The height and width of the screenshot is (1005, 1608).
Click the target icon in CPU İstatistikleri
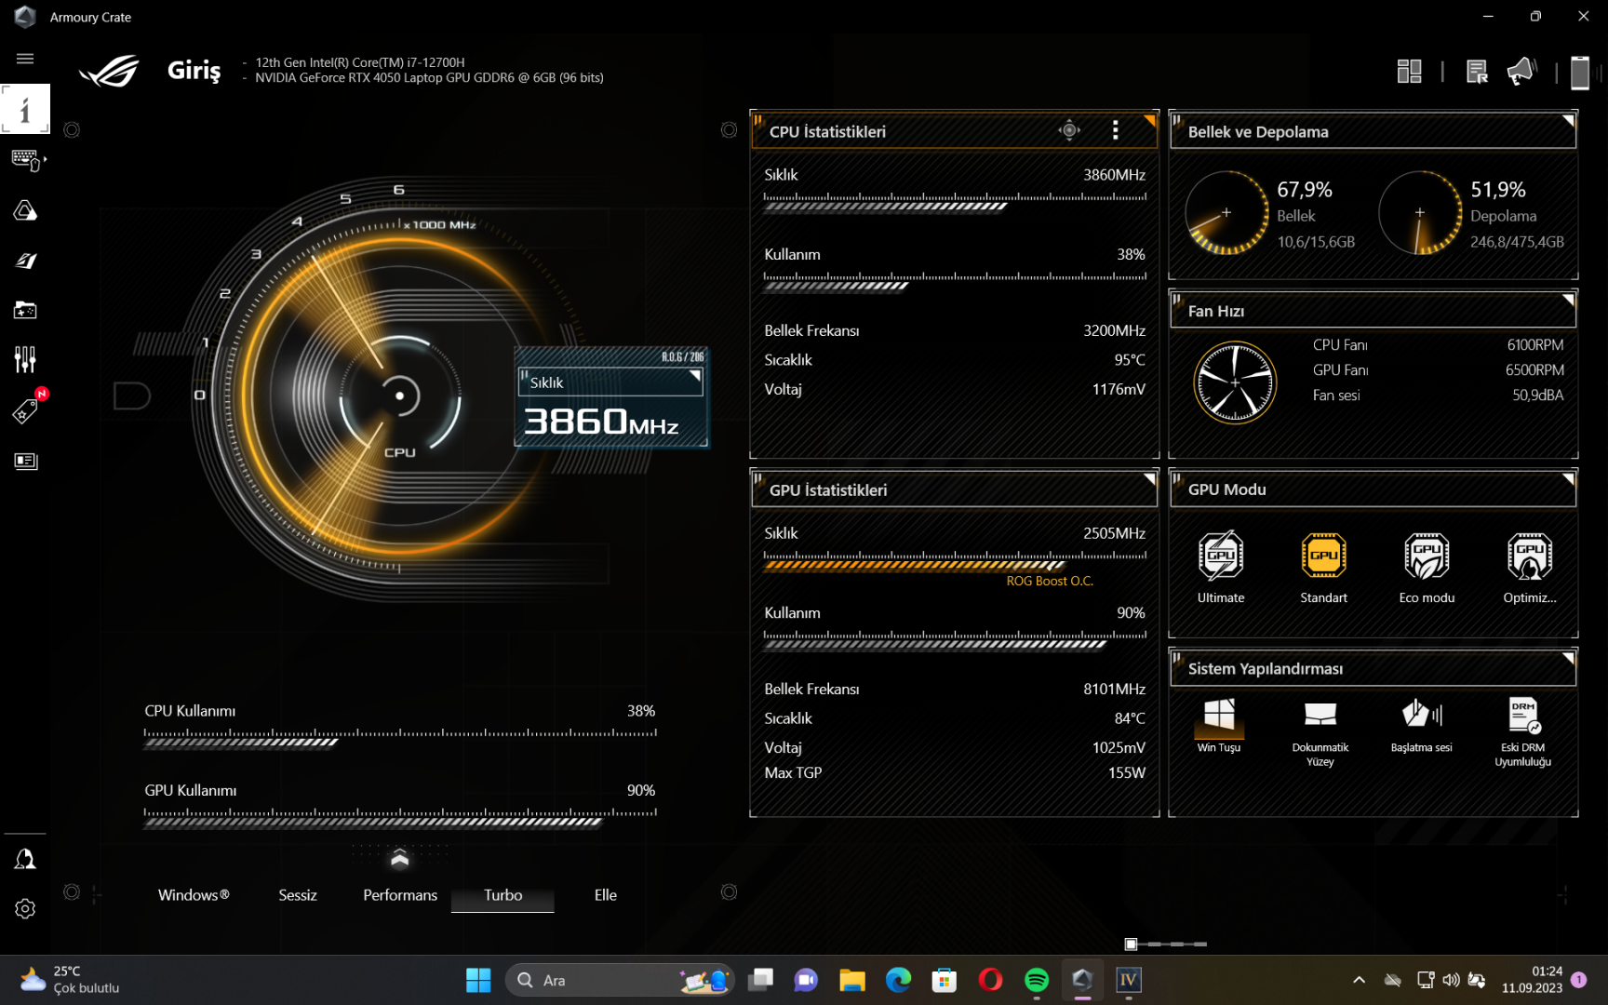[x=1069, y=130]
